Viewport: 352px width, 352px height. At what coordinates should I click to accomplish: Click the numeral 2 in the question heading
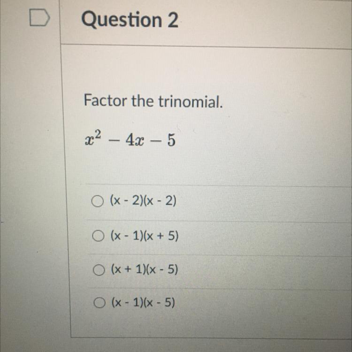pos(173,20)
